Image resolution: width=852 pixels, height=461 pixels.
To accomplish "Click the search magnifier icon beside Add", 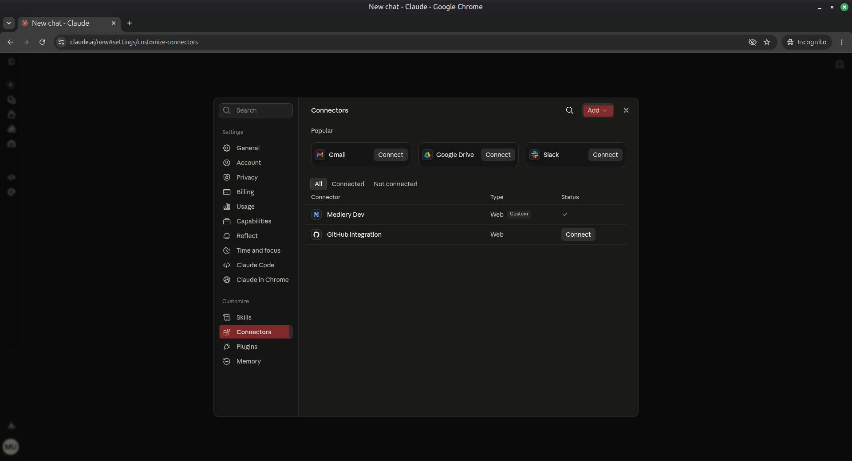I will coord(570,110).
